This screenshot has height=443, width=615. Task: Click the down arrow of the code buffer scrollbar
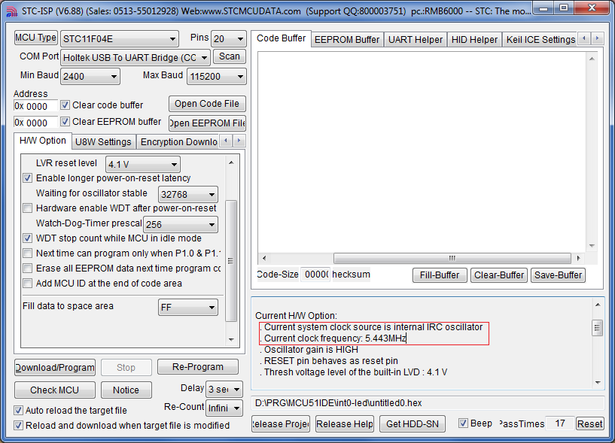click(591, 245)
